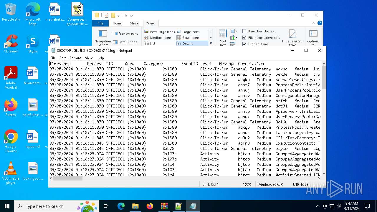Open lepoor.rtf desktop file
Image resolution: width=377 pixels, height=212 pixels.
pyautogui.click(x=33, y=139)
